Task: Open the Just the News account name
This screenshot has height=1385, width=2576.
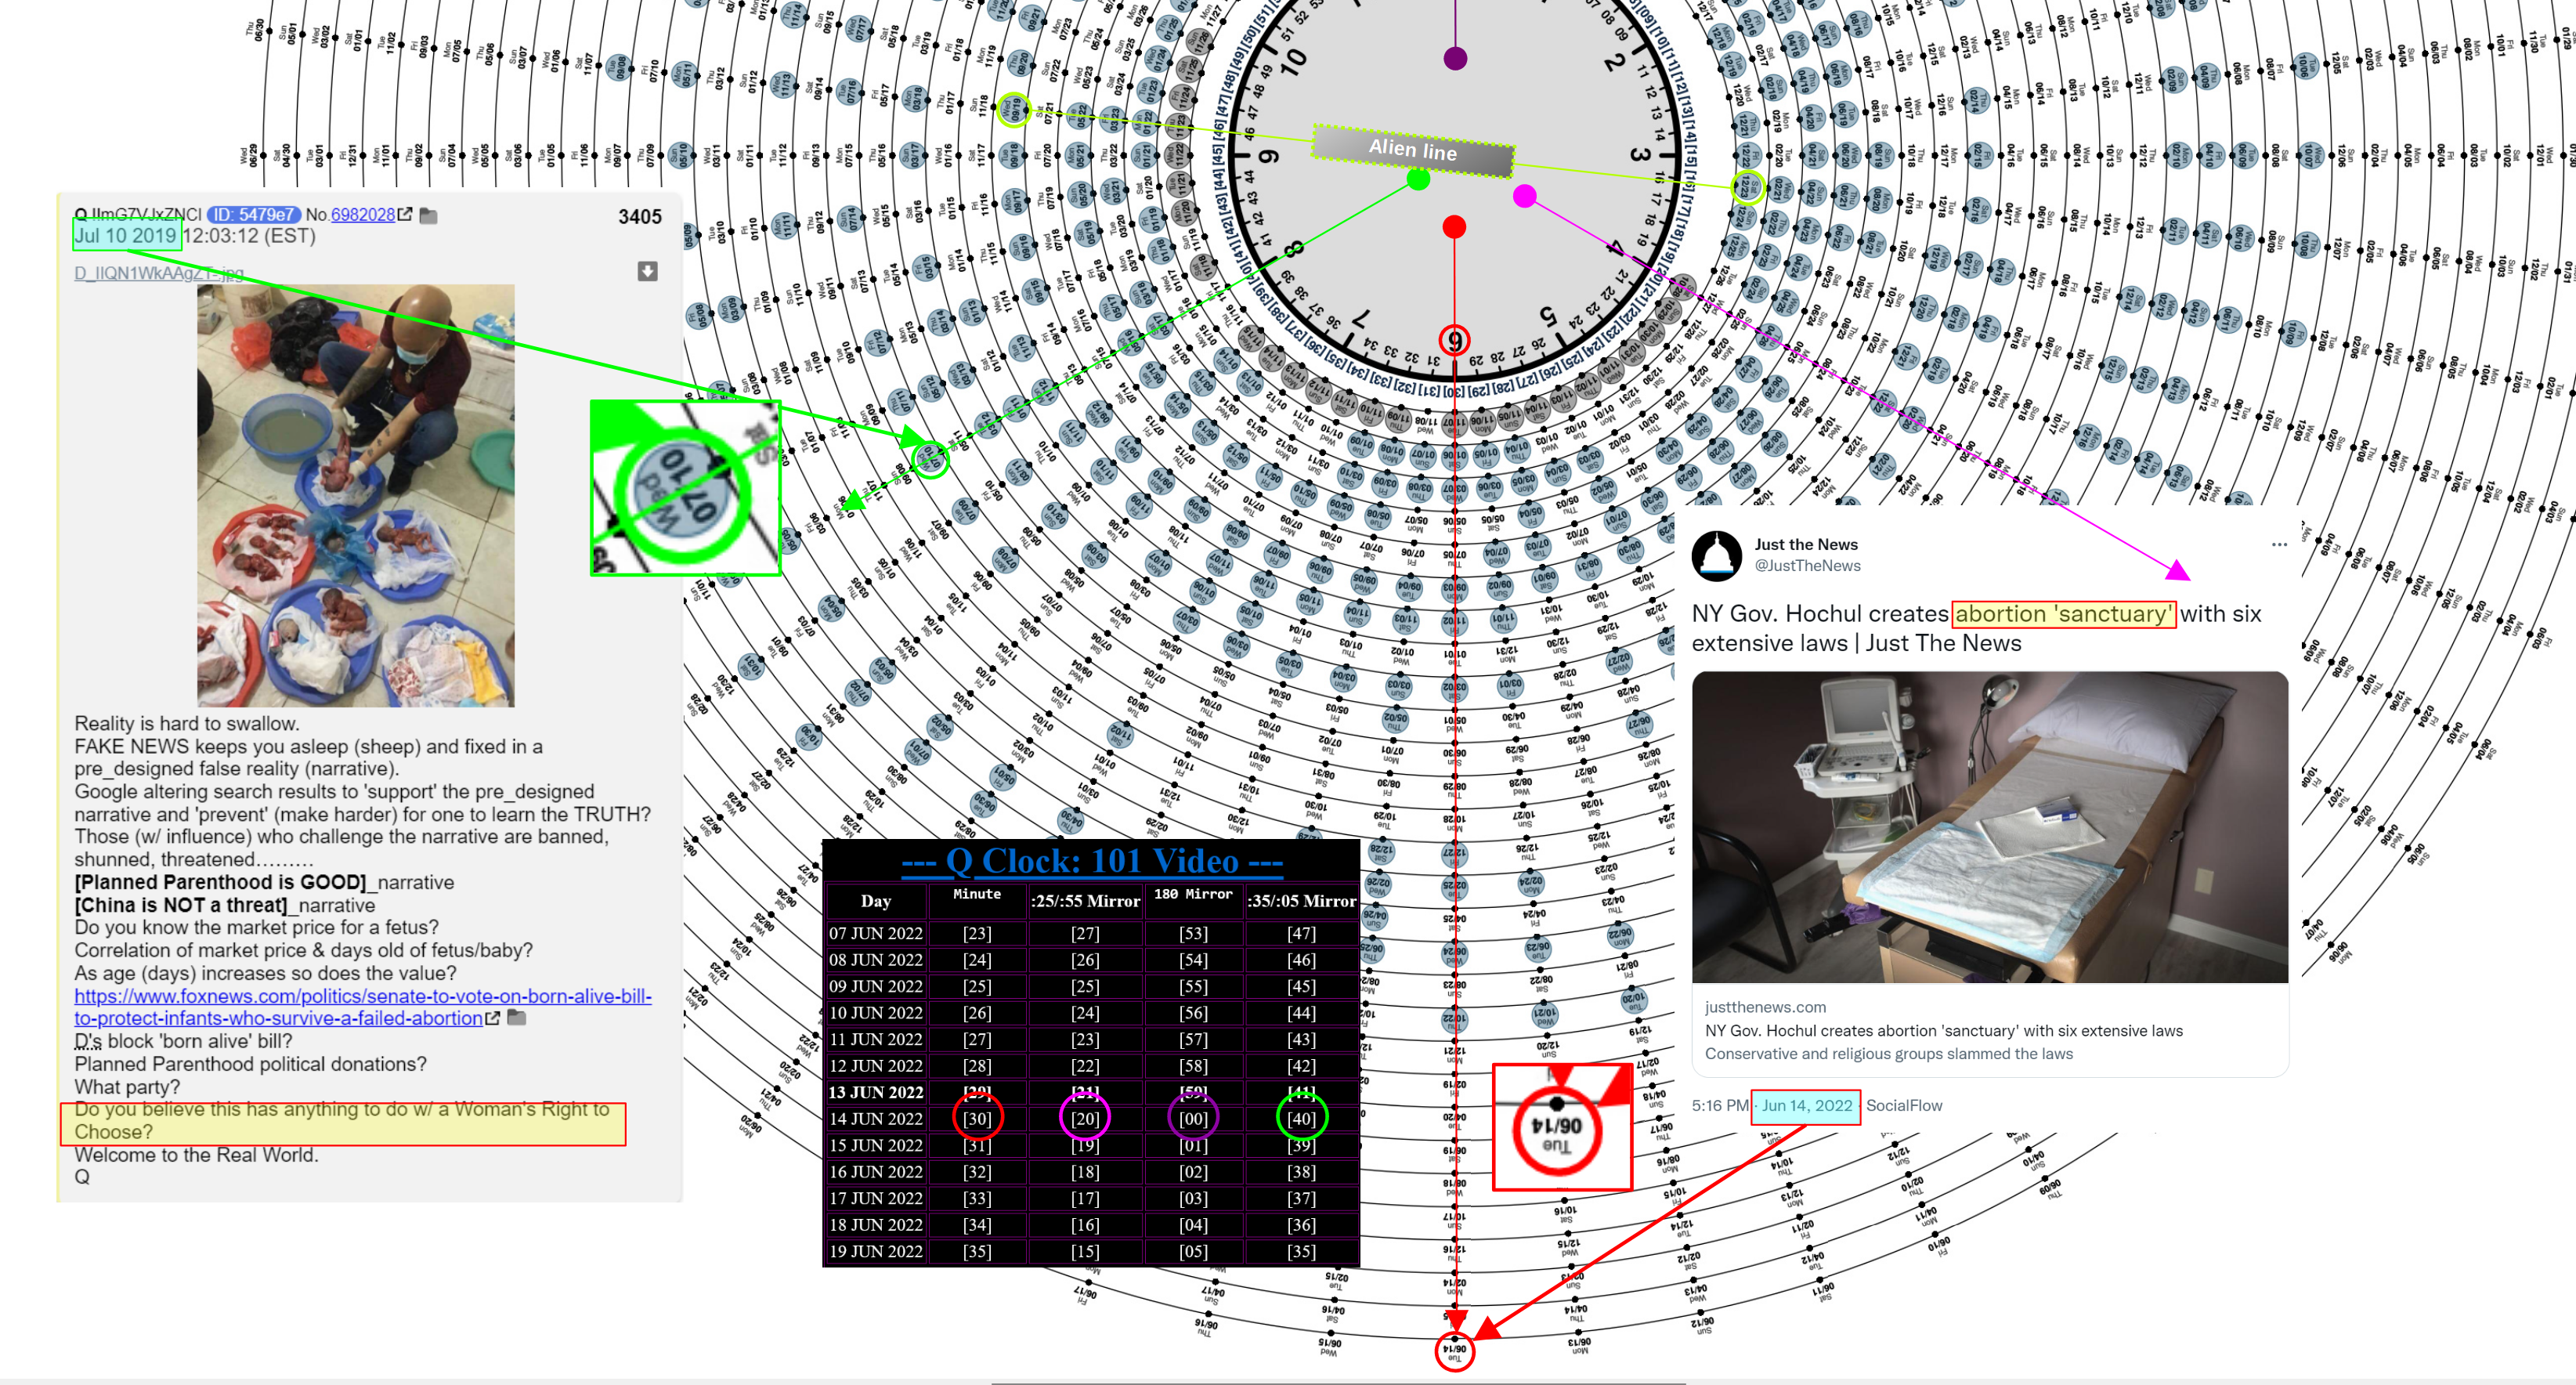Action: (x=1805, y=544)
